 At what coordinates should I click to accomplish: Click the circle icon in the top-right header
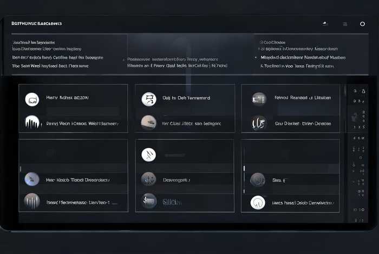point(362,24)
